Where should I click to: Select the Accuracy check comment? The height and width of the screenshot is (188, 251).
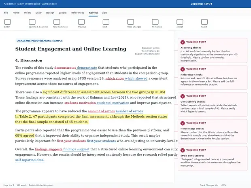(x=213, y=51)
